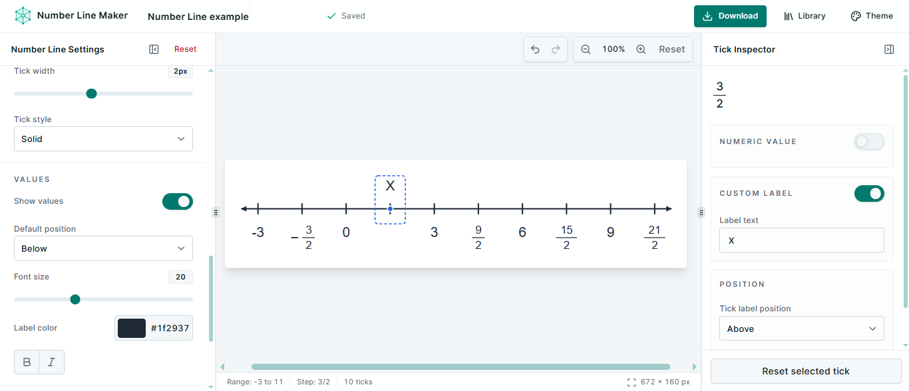Click the horizontal scrollbar right arrow
Viewport: 909px width, 391px height.
[695, 366]
